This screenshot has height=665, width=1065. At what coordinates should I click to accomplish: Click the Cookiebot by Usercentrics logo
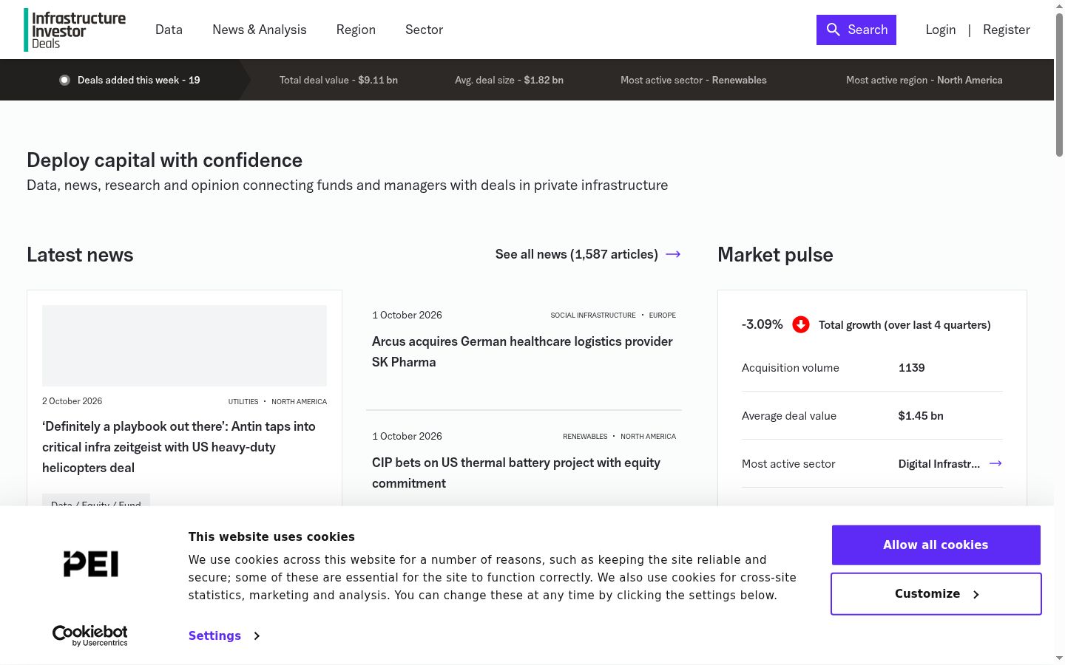pos(90,635)
